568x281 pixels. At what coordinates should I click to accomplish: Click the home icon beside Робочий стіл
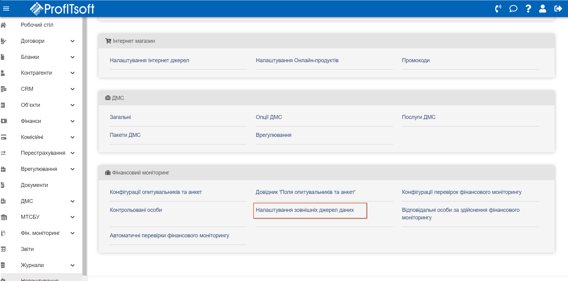coord(4,25)
